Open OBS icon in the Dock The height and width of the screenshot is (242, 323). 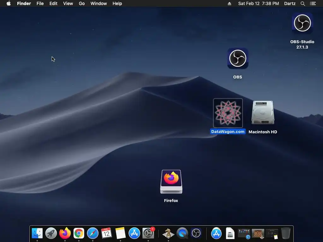pos(196,233)
